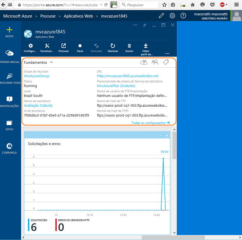Viewport: 242px width, 240px height.
Task: Open the MvcAzureGroup resource group link
Action: click(x=37, y=76)
